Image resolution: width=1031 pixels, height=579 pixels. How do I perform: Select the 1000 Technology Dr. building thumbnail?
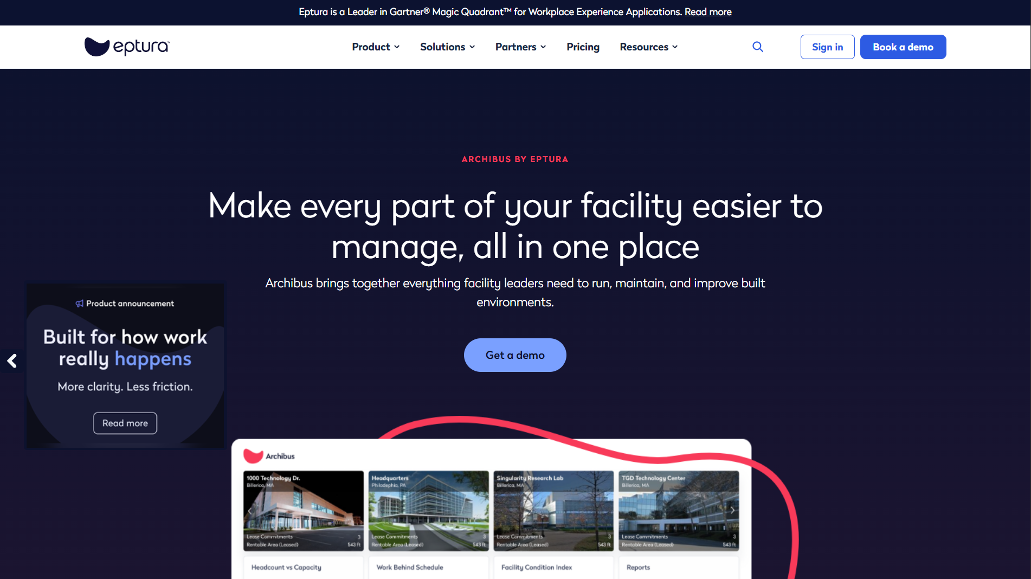coord(304,511)
